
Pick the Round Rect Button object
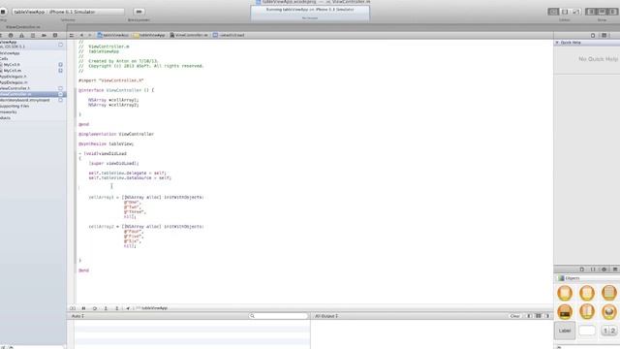coord(587,330)
